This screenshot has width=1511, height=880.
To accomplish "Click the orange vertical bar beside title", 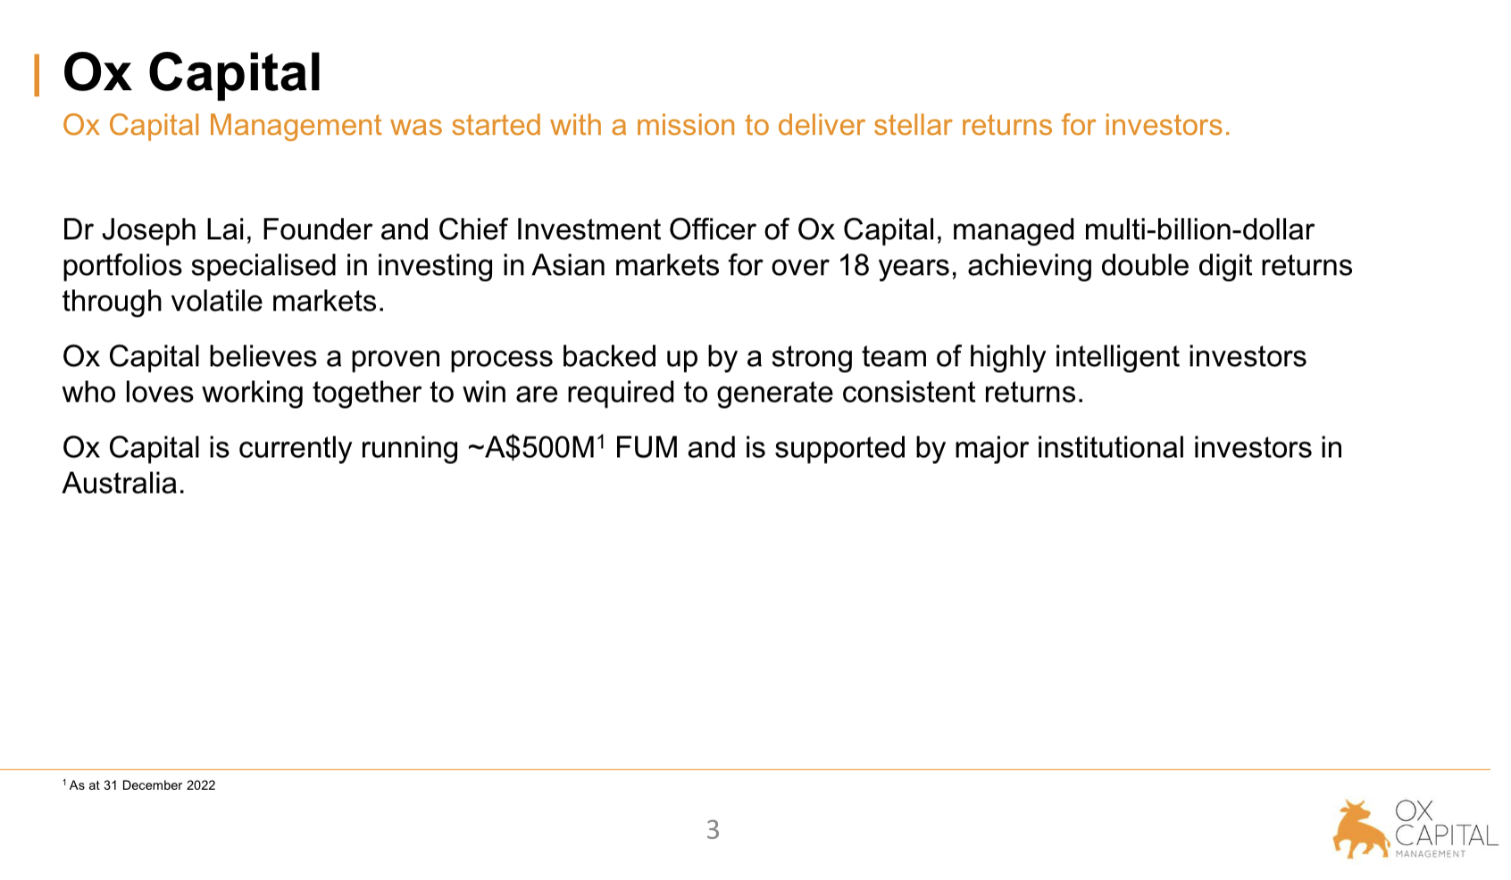I will tap(37, 75).
